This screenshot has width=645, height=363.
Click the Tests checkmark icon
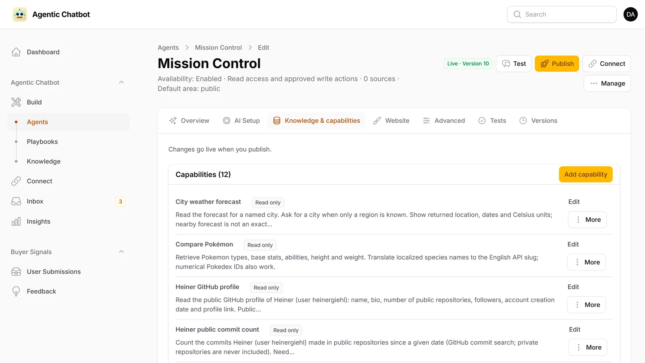482,121
